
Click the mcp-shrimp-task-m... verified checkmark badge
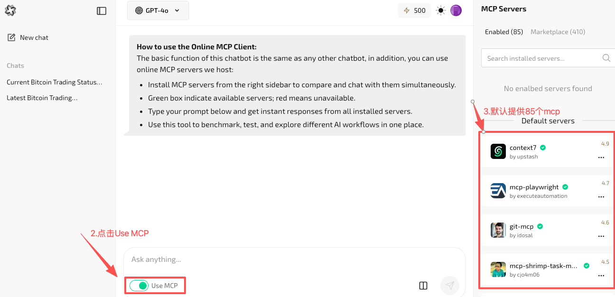[587, 266]
